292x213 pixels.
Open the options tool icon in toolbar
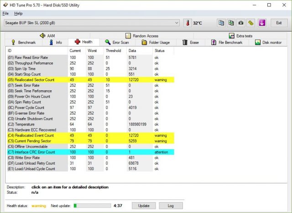point(250,23)
